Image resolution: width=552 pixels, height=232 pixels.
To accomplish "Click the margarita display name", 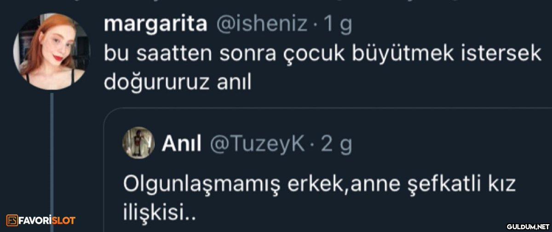I will [x=155, y=24].
